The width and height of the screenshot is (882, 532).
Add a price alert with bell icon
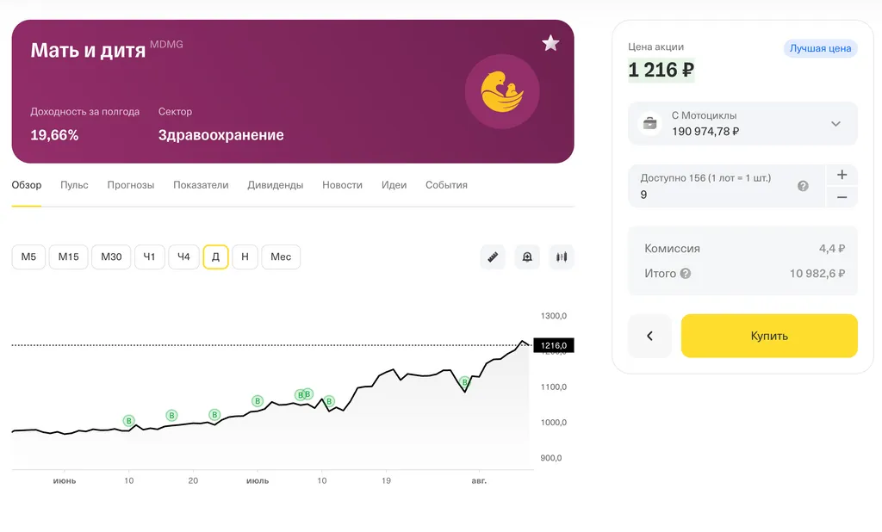(x=527, y=257)
